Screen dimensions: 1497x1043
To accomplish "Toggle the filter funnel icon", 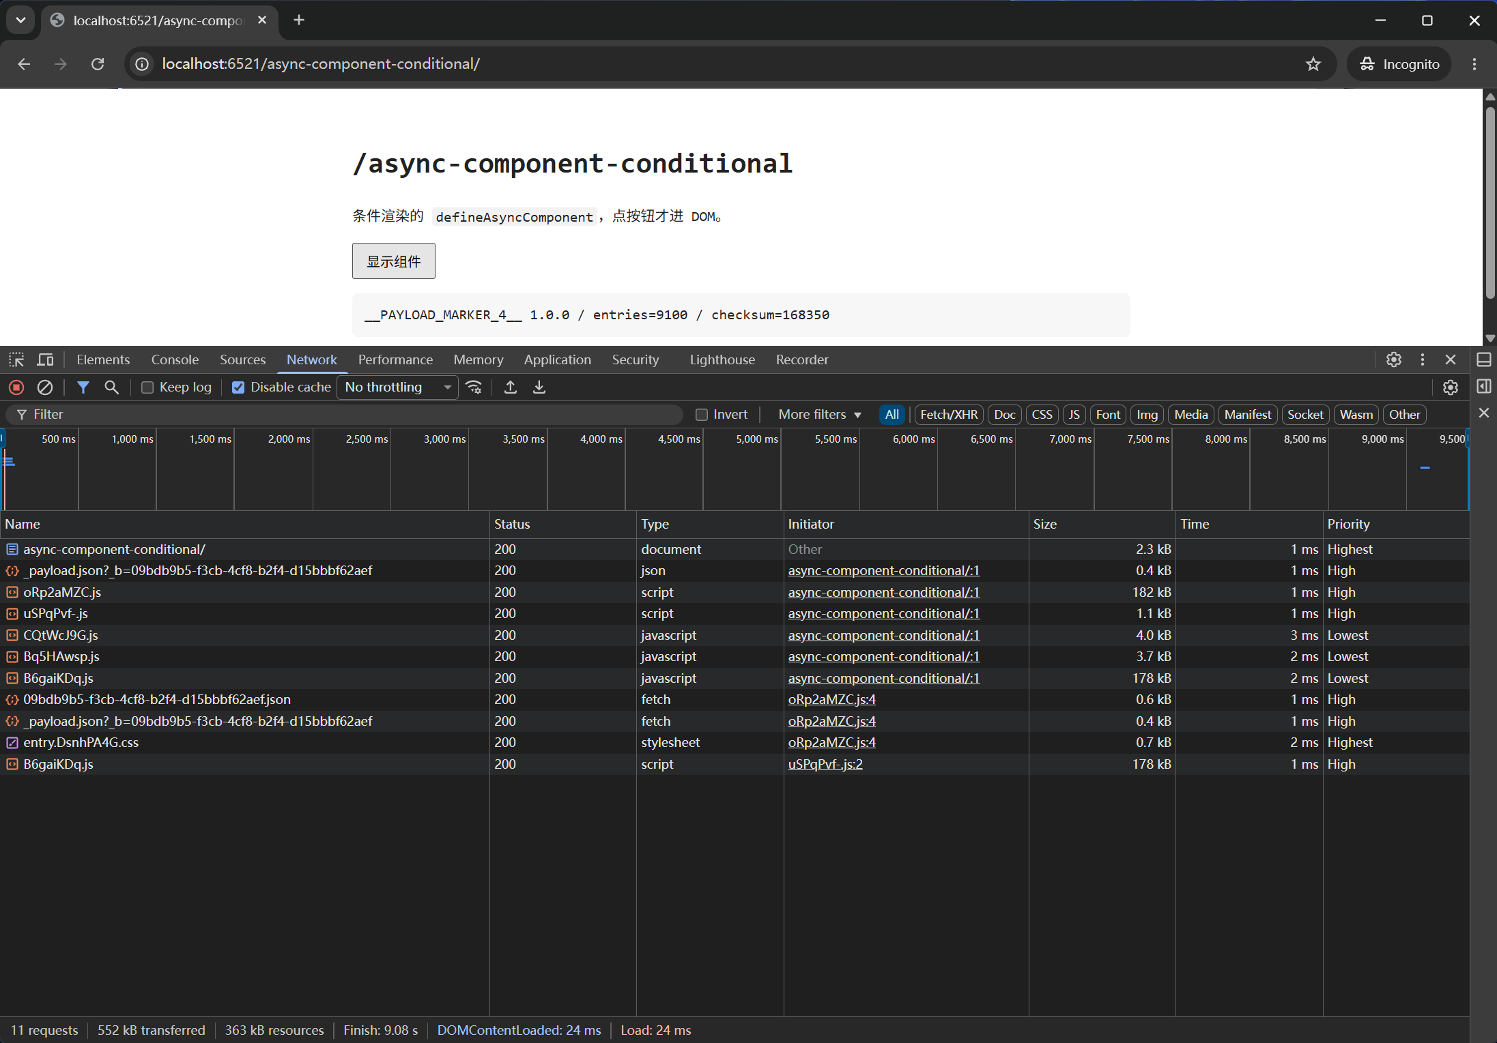I will tap(83, 387).
